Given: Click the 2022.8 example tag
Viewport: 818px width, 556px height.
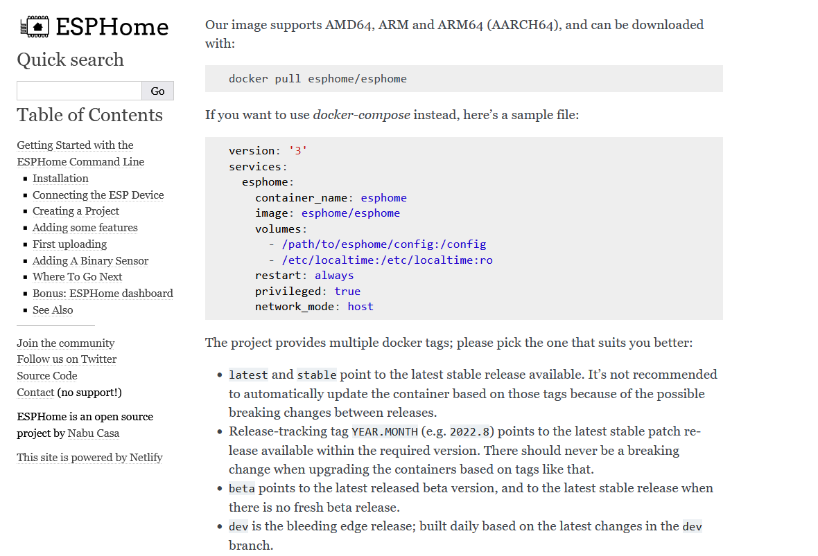Looking at the screenshot, I should pyautogui.click(x=470, y=431).
